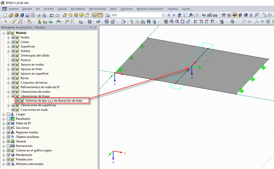Viewport: 274px width, 169px height.
Task: Print the current graphic
Action: point(39,15)
